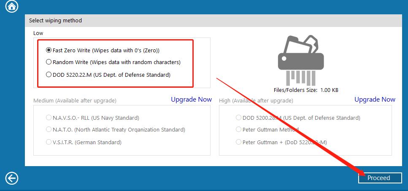This screenshot has height=191, width=408.
Task: Select DOD 5220.22.M wiping standard
Action: click(108, 75)
